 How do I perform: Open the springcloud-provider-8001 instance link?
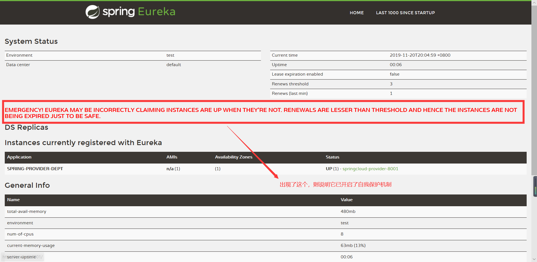(370, 169)
